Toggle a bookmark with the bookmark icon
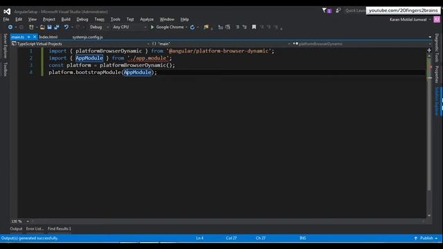 (x=254, y=27)
